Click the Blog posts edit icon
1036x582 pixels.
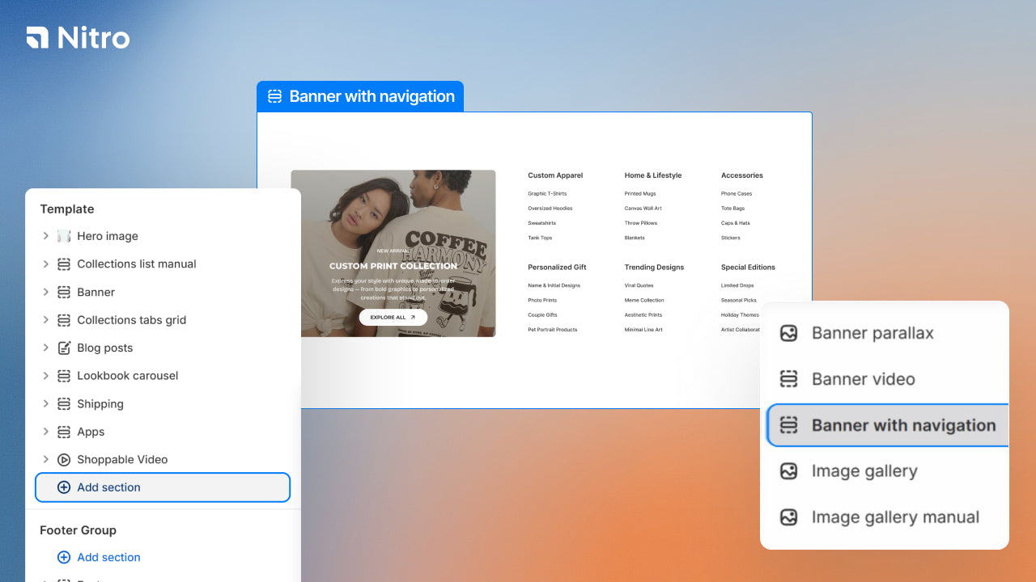click(x=64, y=348)
